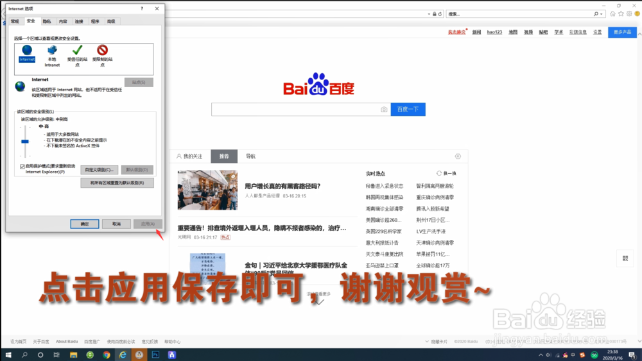Click the 取消 button
Viewport: 642px width, 361px height.
click(116, 224)
